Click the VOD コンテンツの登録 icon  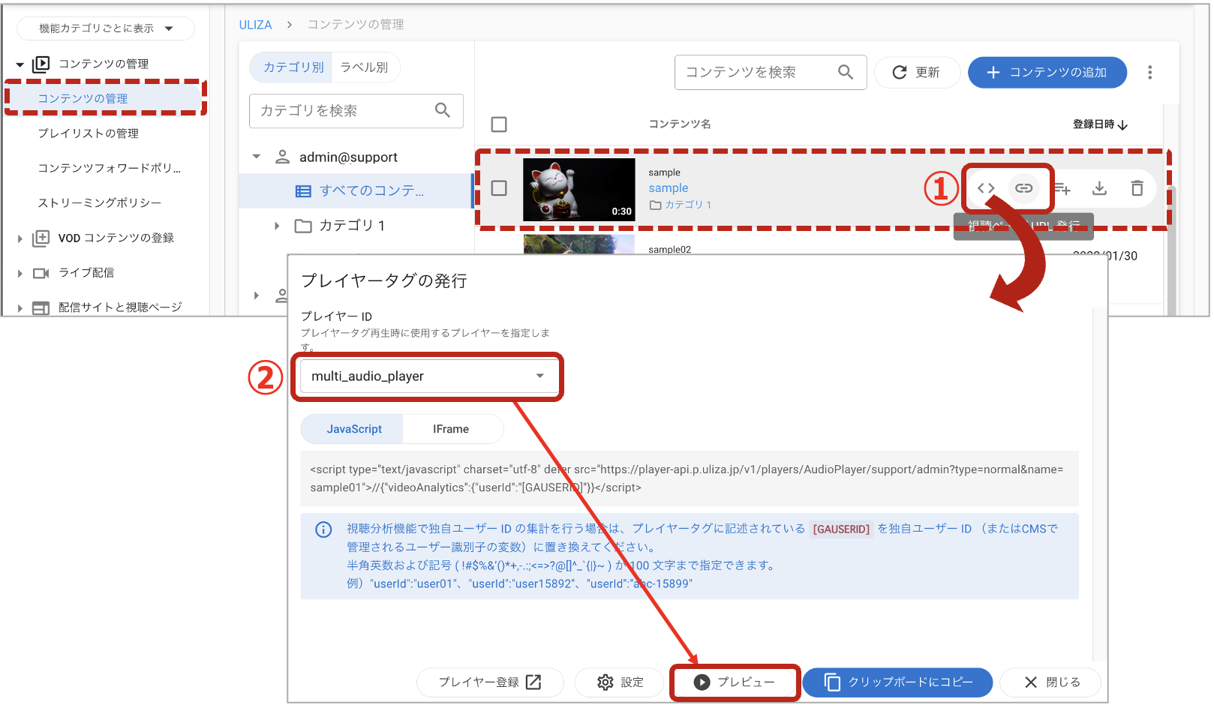(x=41, y=238)
